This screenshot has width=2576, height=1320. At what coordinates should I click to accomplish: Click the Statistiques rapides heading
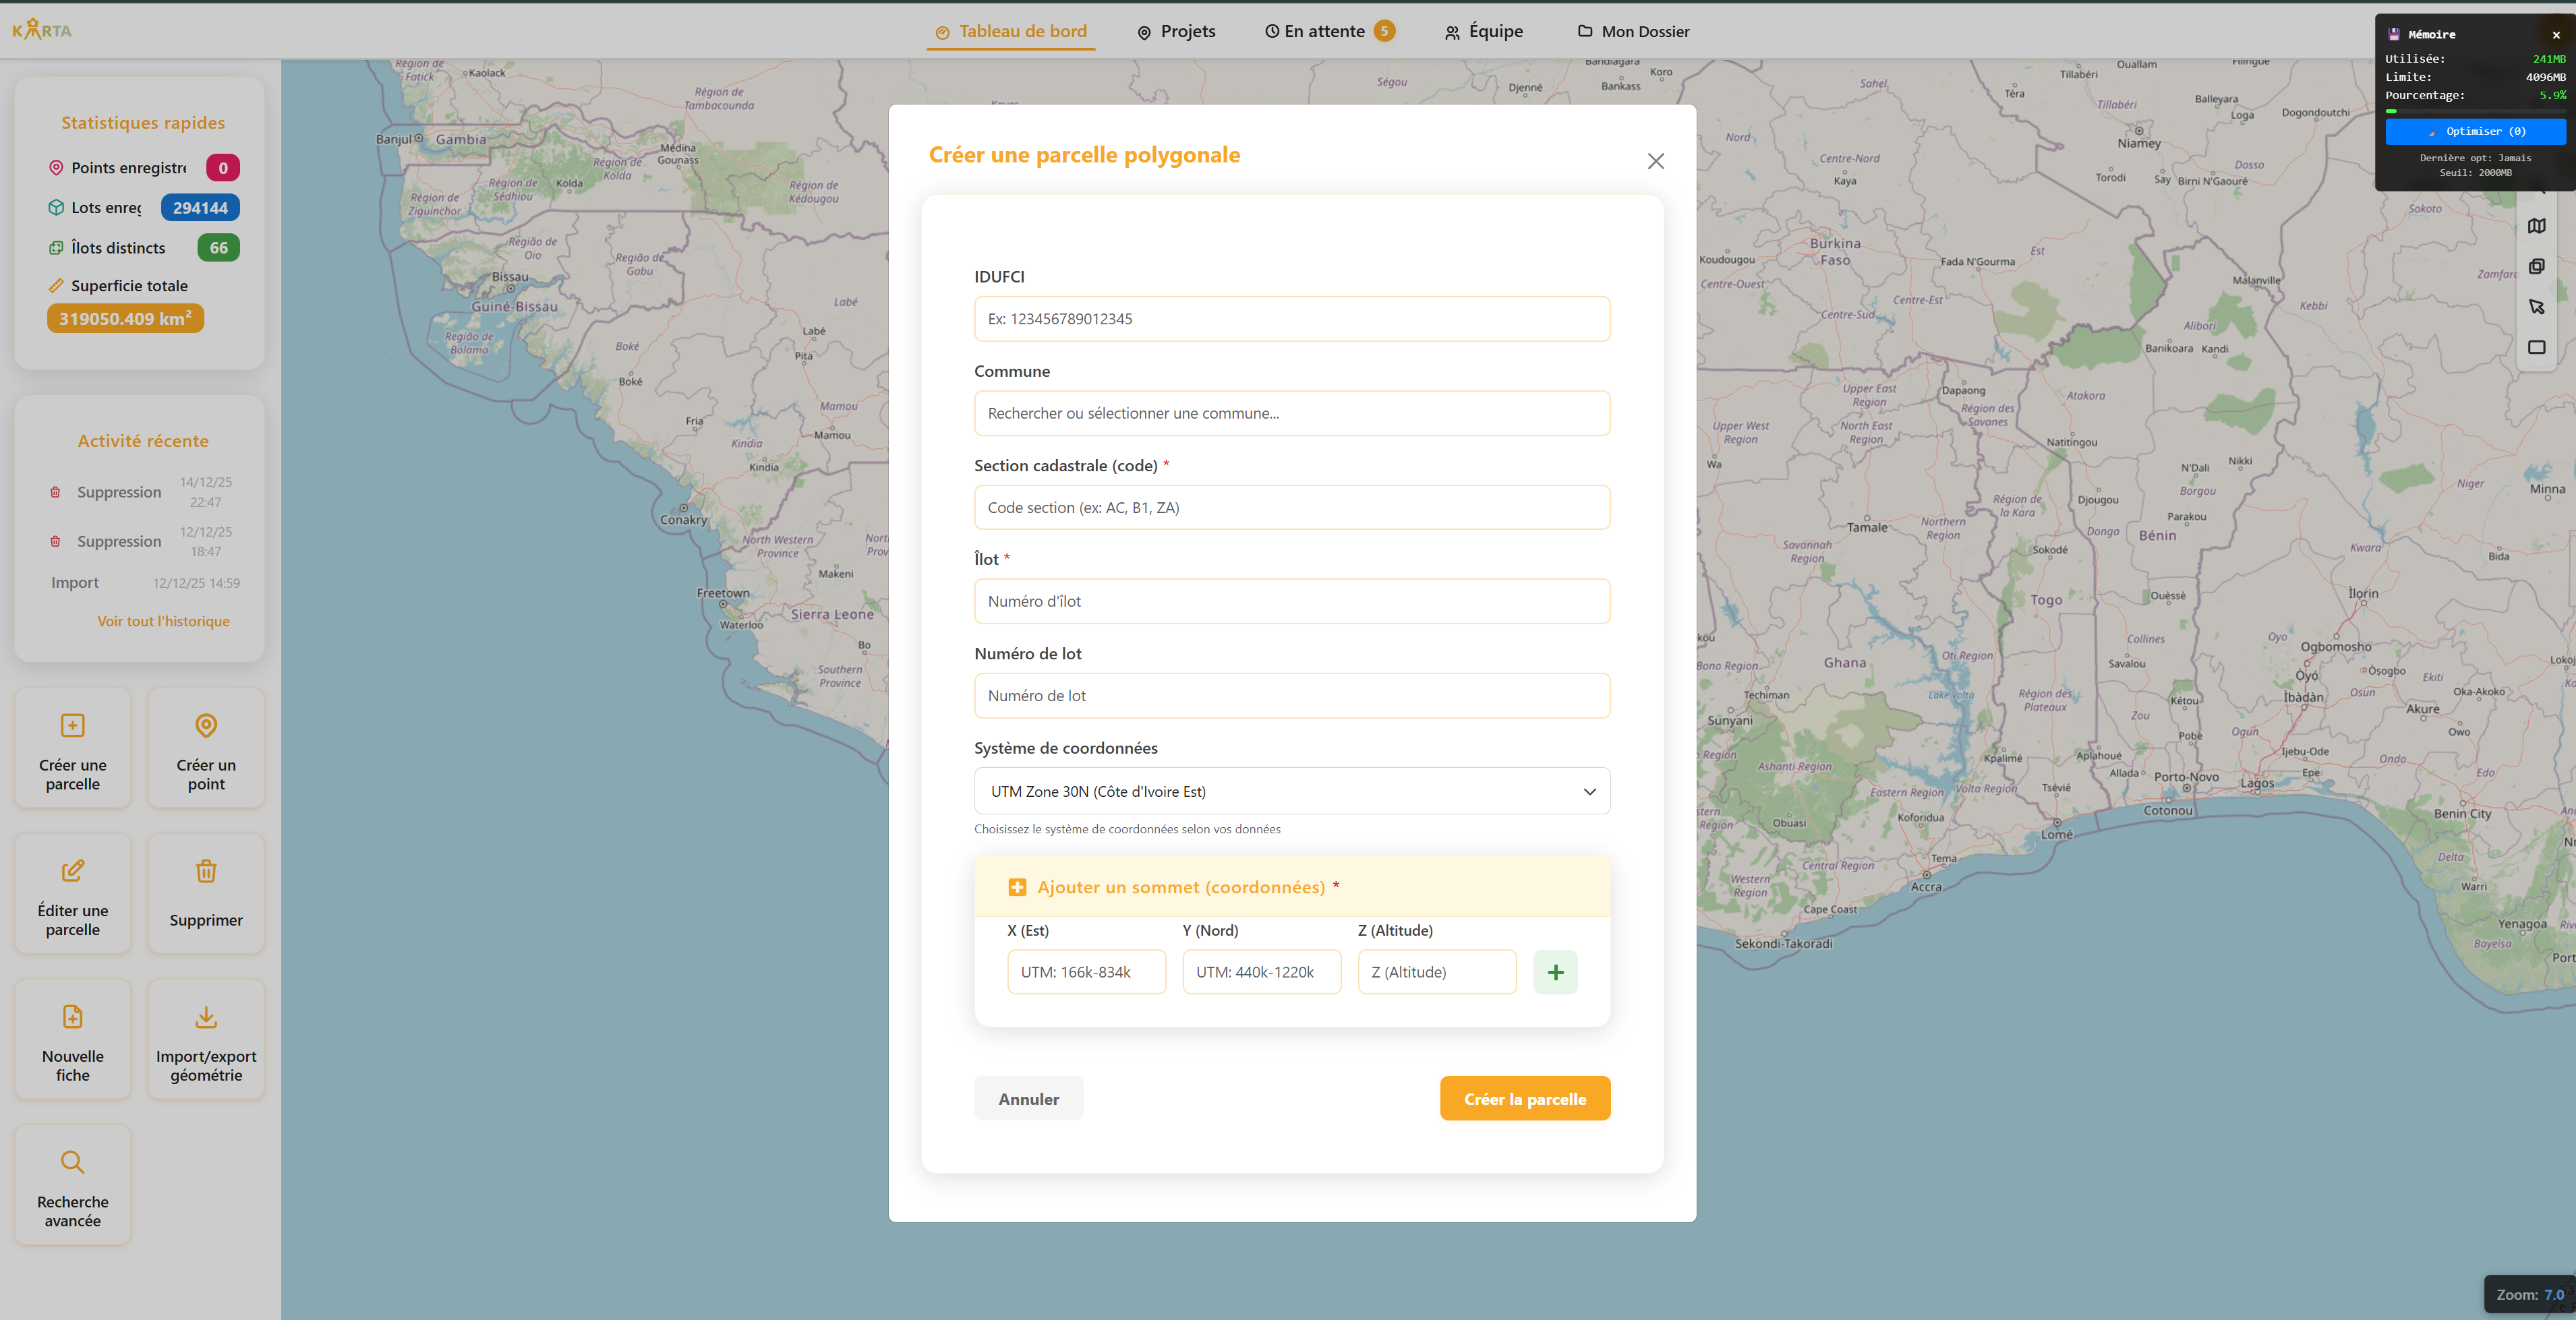coord(143,123)
